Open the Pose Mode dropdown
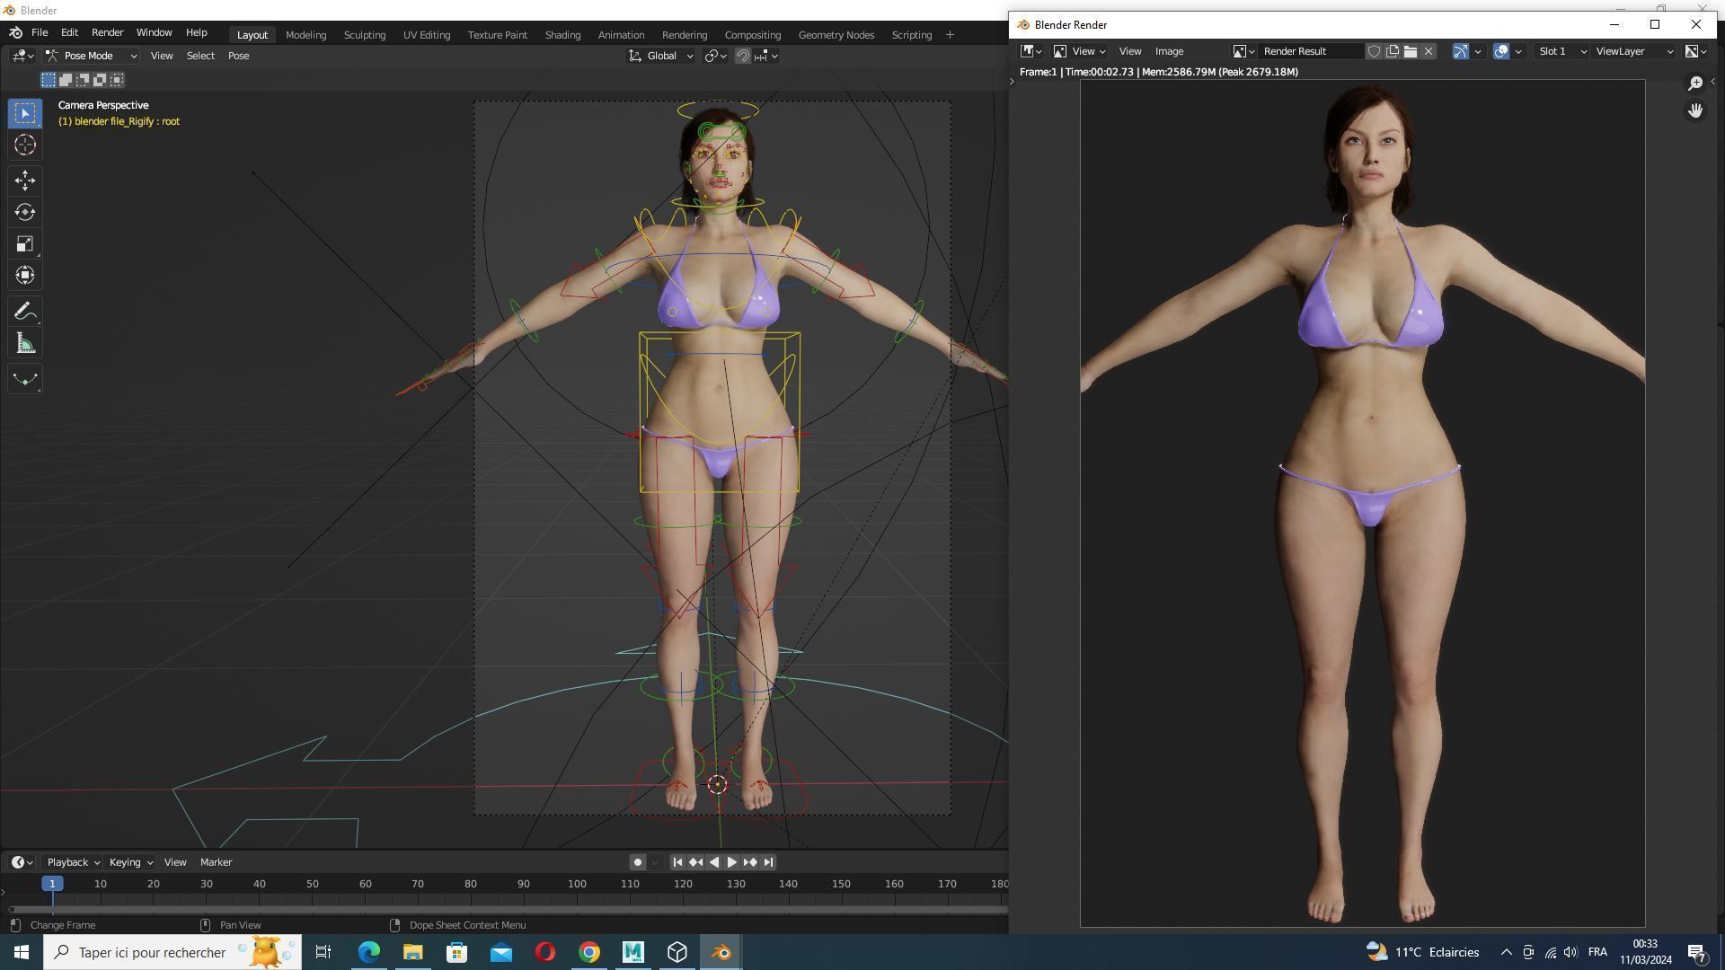This screenshot has height=970, width=1725. pyautogui.click(x=92, y=56)
